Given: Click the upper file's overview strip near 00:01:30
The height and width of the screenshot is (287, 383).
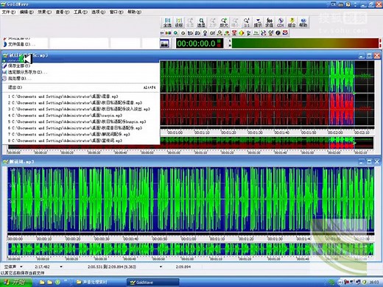Looking at the screenshot, I should coord(256,143).
